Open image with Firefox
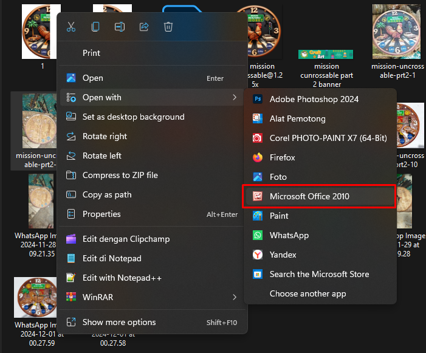The height and width of the screenshot is (353, 426). [320, 157]
